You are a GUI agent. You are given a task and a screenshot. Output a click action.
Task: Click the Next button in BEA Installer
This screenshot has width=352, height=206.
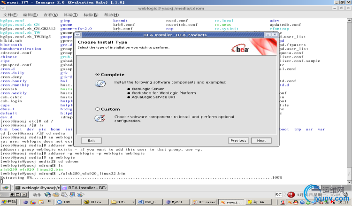click(x=261, y=140)
